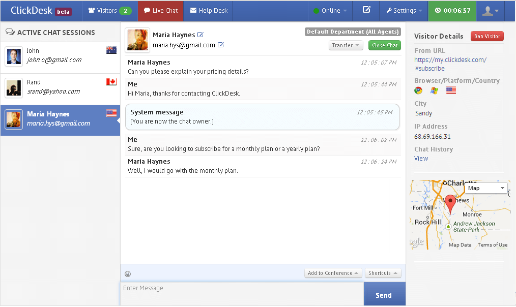Click the compose edit icon in top bar

(x=366, y=10)
